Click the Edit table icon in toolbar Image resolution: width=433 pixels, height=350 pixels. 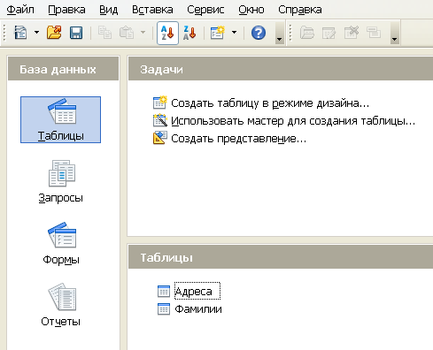[329, 33]
